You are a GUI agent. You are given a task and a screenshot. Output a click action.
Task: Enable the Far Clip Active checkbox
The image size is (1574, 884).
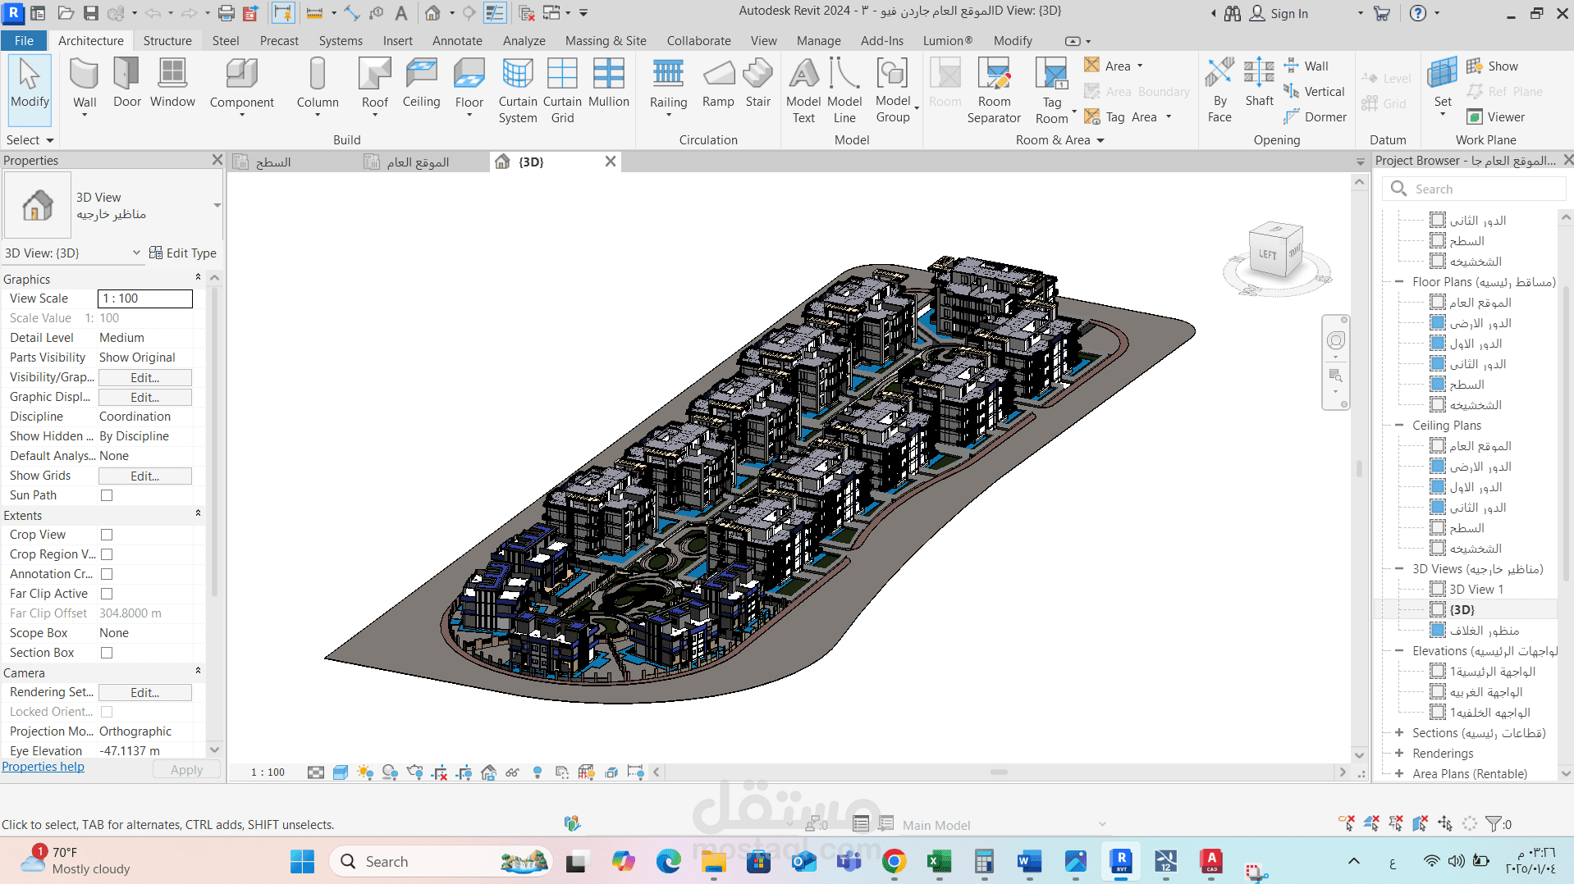(x=107, y=594)
